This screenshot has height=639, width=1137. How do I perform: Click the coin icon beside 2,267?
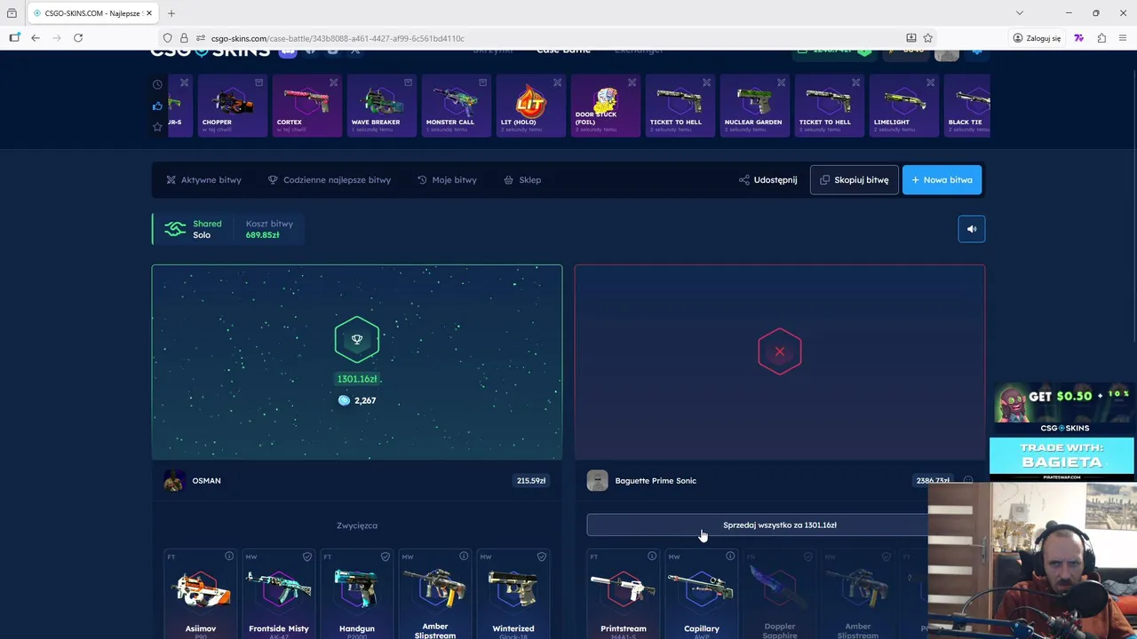(344, 400)
